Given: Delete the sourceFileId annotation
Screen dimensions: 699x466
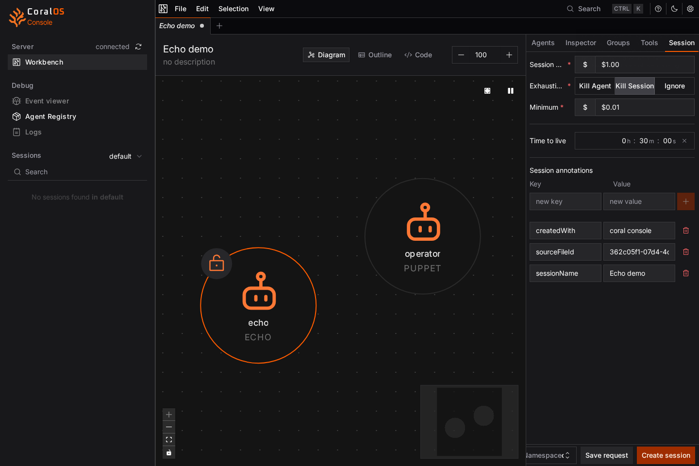Looking at the screenshot, I should (x=686, y=252).
